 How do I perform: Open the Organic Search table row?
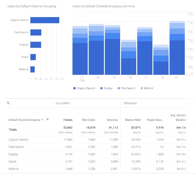click(x=18, y=140)
